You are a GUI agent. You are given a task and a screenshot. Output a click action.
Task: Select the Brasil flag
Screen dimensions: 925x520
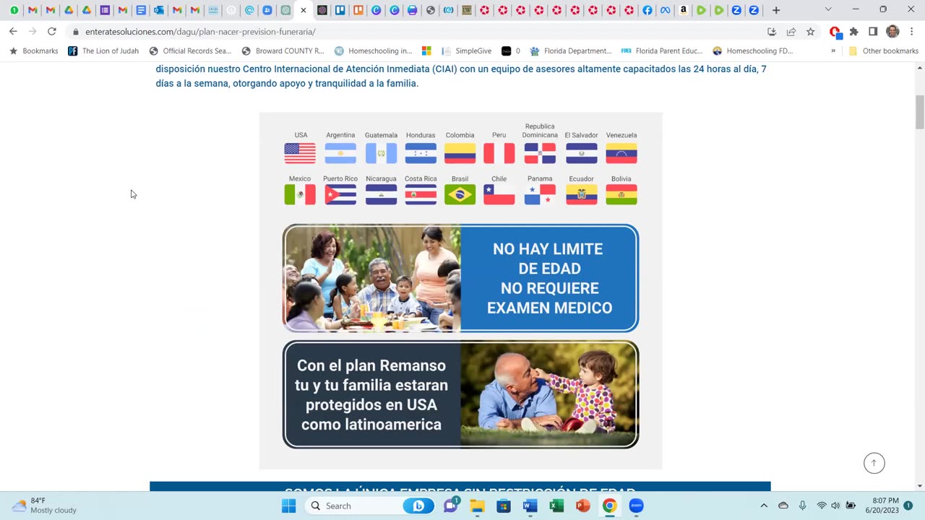460,194
